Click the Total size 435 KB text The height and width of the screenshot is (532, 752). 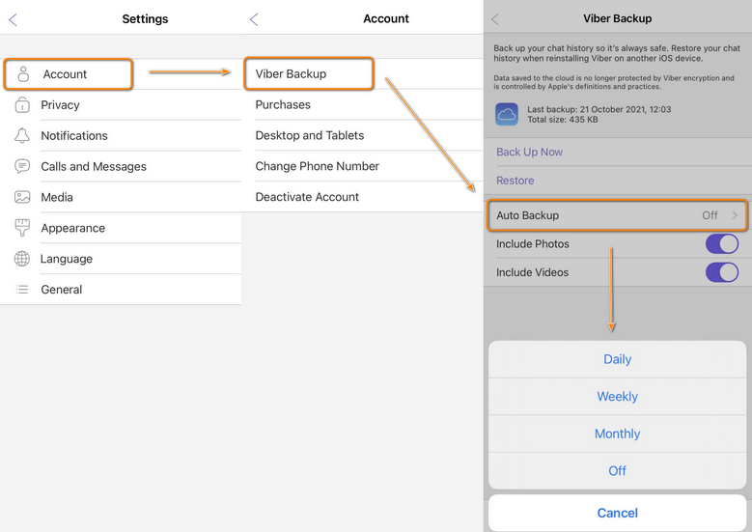[x=563, y=120]
